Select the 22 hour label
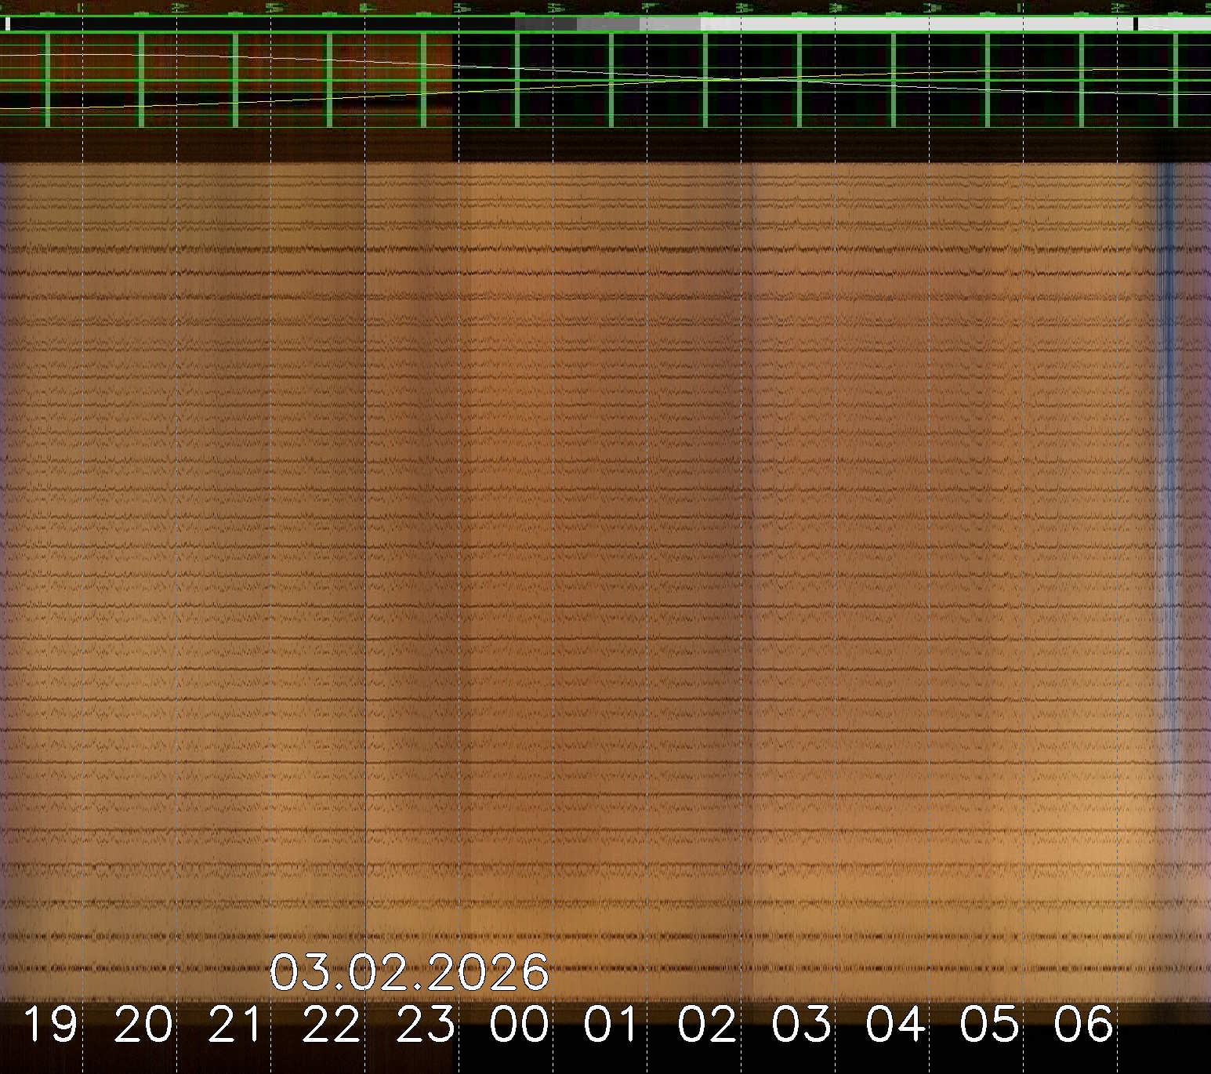 [332, 1025]
